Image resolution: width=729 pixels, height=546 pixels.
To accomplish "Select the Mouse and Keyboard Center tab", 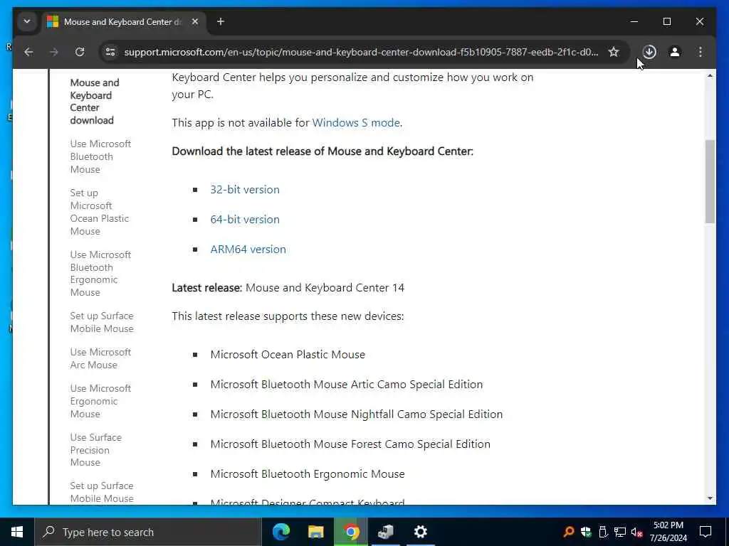I will (122, 22).
